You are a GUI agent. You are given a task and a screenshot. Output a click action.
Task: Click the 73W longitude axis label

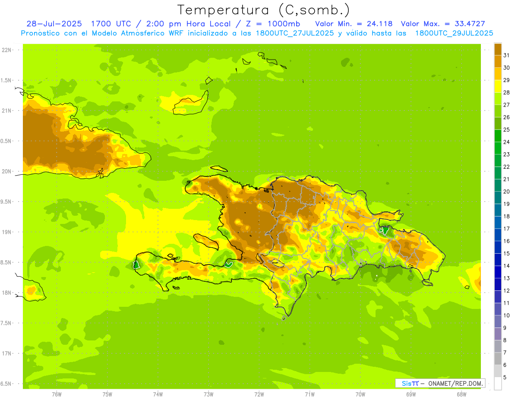click(x=208, y=394)
